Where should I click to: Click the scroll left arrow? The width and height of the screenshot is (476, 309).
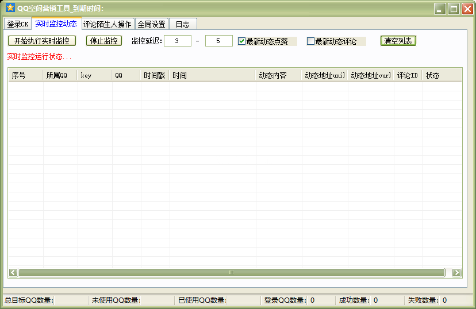coord(13,272)
